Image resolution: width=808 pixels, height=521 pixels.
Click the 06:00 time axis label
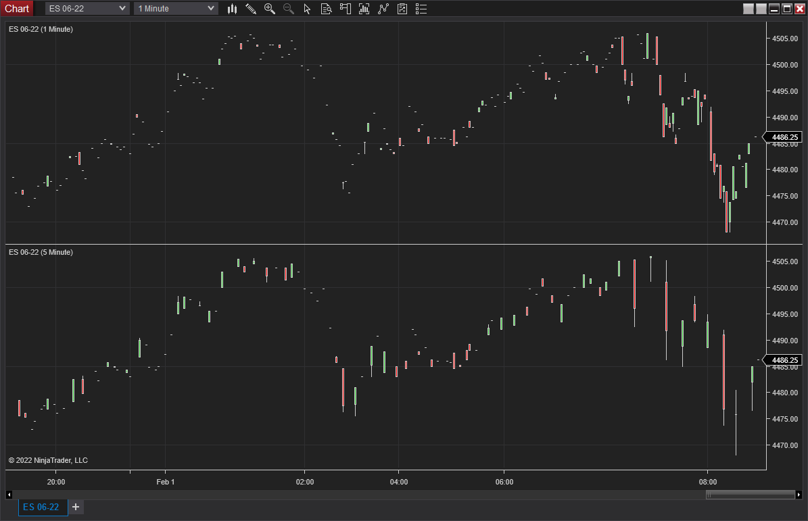coord(504,482)
